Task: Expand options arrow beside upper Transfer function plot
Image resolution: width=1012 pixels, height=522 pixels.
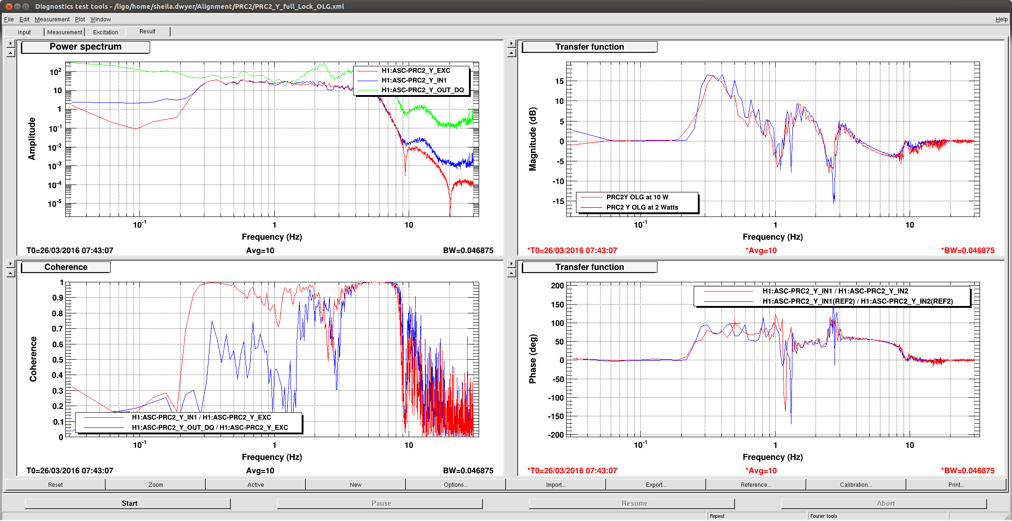Action: pyautogui.click(x=512, y=44)
